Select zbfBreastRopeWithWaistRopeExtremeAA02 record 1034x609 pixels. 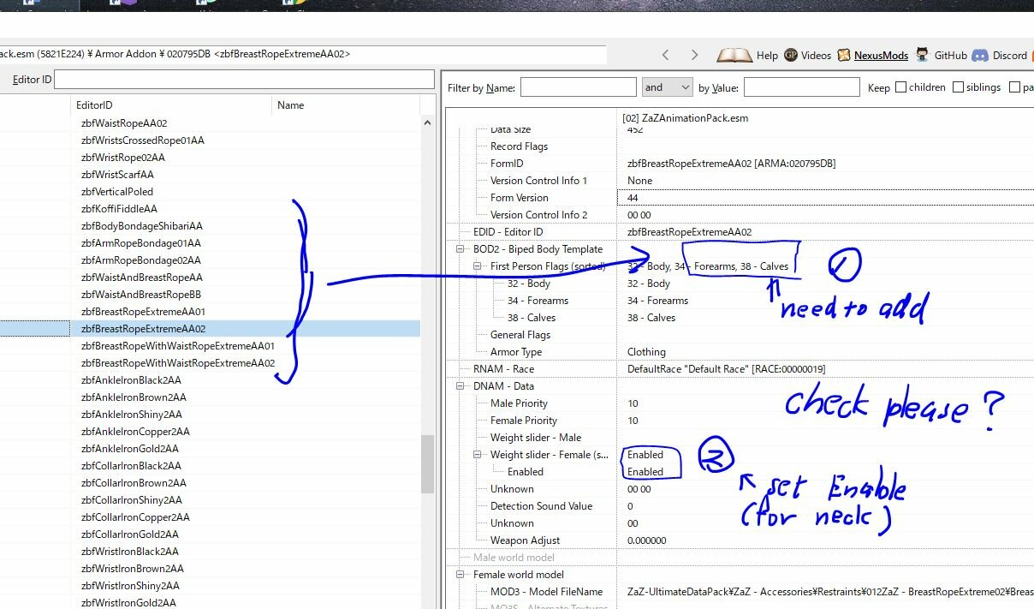177,363
